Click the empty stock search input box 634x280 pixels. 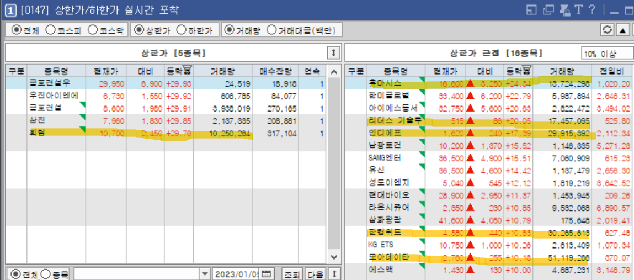point(137,274)
